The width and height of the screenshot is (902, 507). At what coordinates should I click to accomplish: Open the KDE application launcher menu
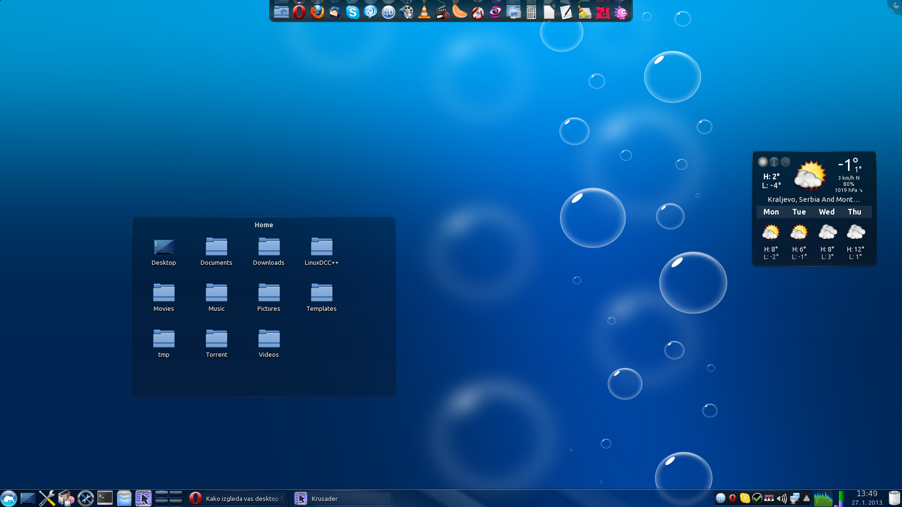click(x=9, y=498)
